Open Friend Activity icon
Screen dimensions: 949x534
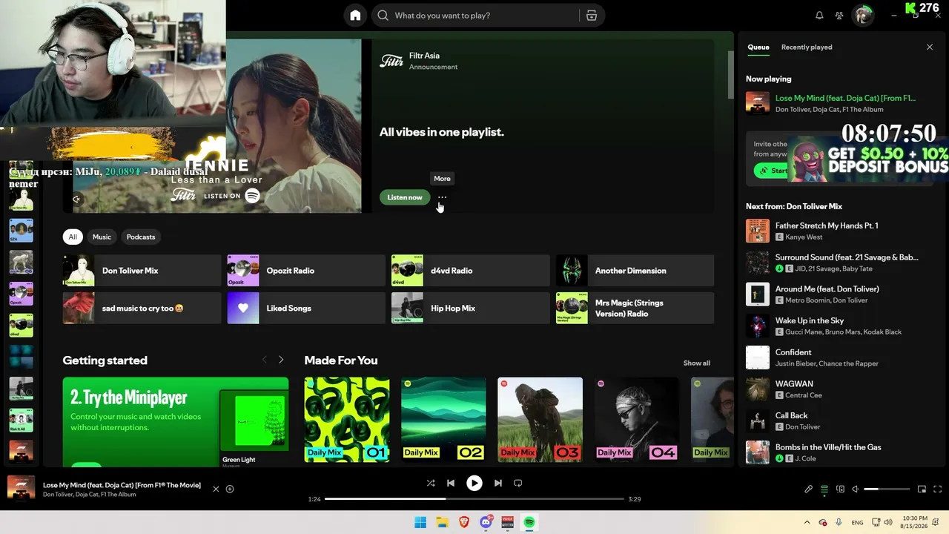pyautogui.click(x=839, y=16)
